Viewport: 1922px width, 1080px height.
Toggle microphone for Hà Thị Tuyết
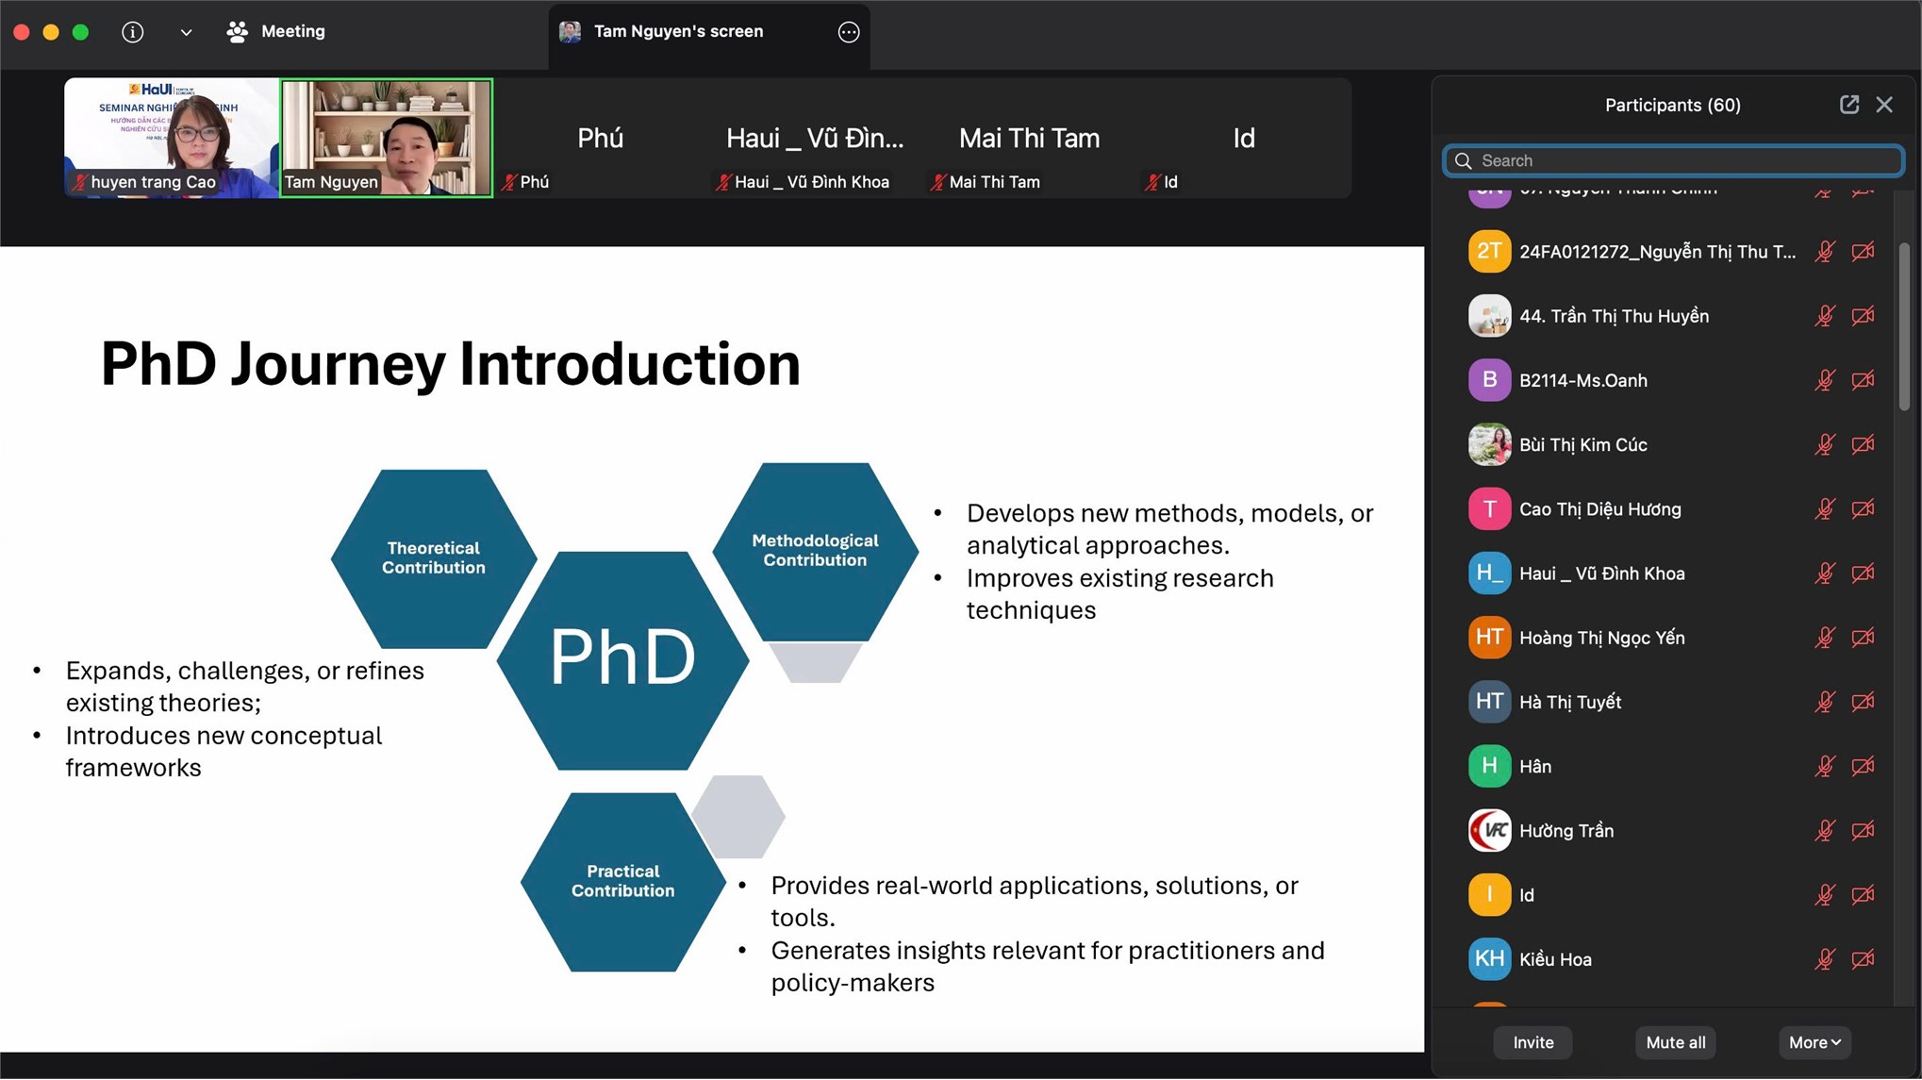1825,703
